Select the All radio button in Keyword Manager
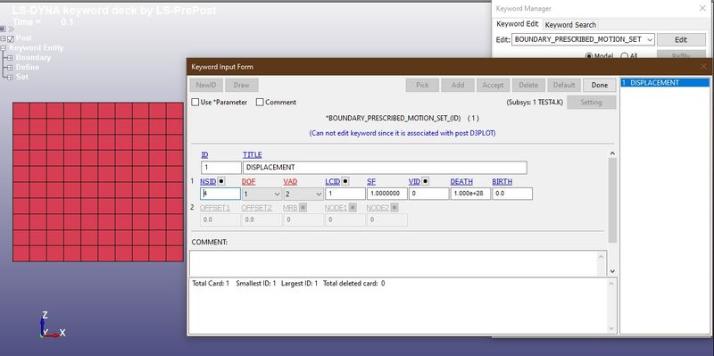Screen dimensions: 714x356 (624, 56)
